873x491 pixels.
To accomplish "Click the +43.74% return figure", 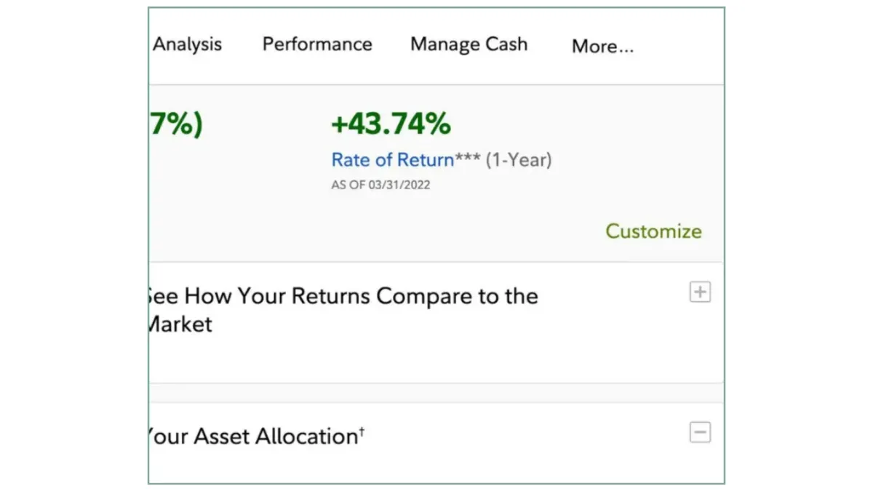I will [390, 124].
